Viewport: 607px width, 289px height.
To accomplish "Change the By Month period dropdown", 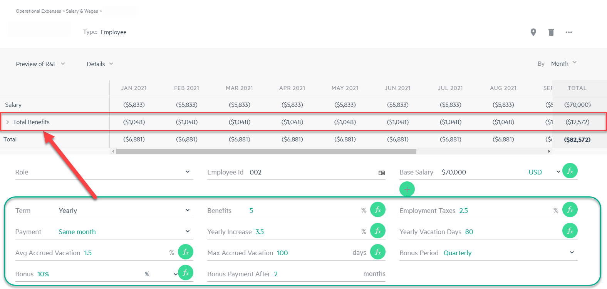I will [563, 64].
